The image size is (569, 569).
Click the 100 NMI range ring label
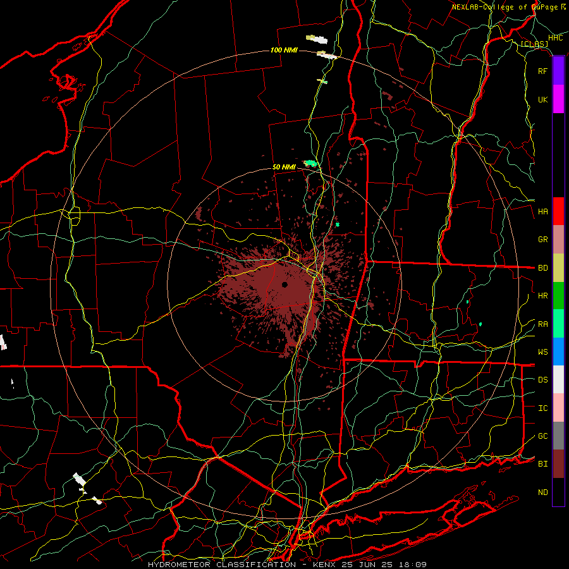[284, 50]
